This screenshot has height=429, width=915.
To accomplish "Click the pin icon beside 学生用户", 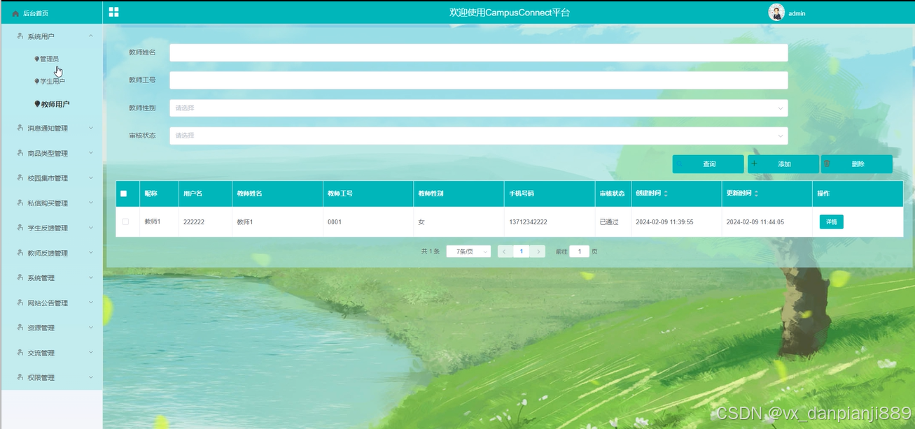I will point(36,81).
